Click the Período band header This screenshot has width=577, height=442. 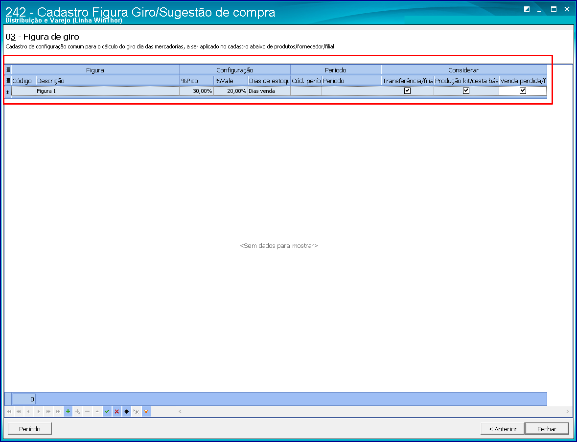coord(336,70)
